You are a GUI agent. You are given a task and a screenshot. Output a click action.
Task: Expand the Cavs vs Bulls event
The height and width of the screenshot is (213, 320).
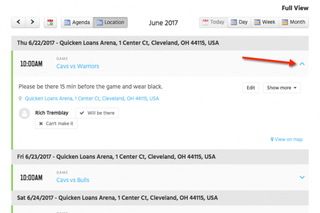tap(302, 177)
